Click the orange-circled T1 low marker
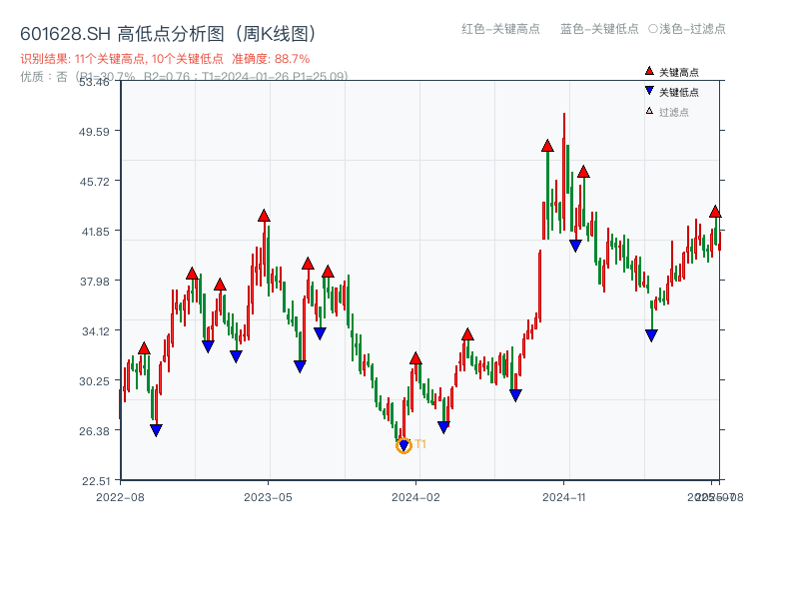799x599 pixels. 403,445
